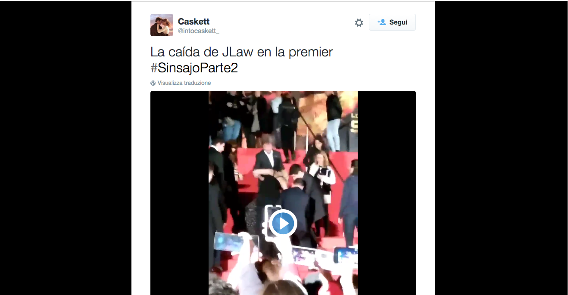The width and height of the screenshot is (568, 295).
Task: Show translation via Visualizza traduzione
Action: 184,83
